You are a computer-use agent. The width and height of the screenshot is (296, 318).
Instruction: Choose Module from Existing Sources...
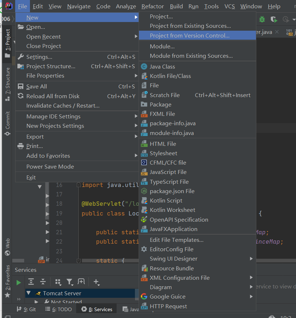pyautogui.click(x=197, y=56)
